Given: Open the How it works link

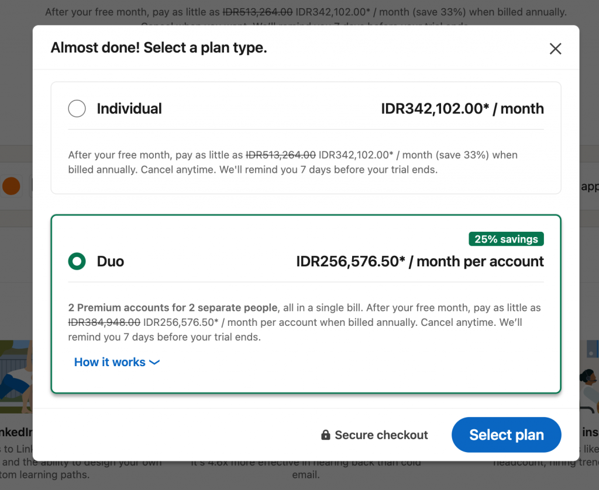Looking at the screenshot, I should (110, 362).
